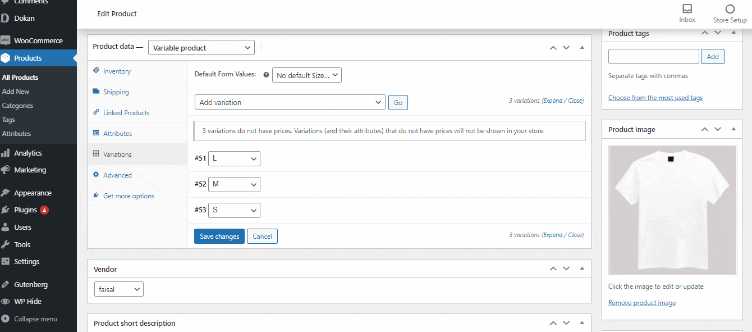Screen dimensions: 752x332
Task: Click the Add tag button
Action: tap(713, 57)
